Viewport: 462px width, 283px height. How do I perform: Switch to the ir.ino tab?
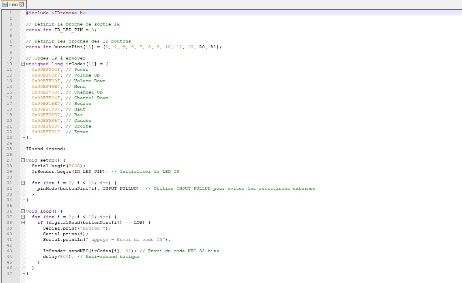[x=13, y=4]
